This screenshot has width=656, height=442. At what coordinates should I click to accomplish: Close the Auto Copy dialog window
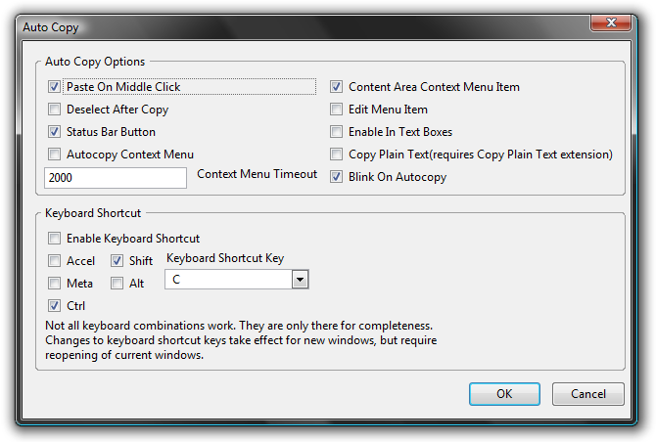[611, 22]
